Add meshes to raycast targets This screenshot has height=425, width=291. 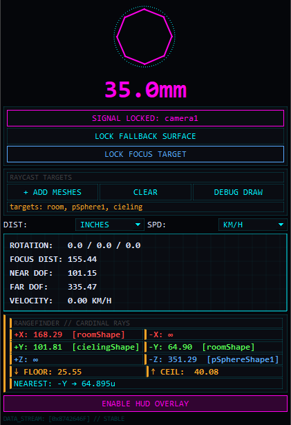coord(53,192)
